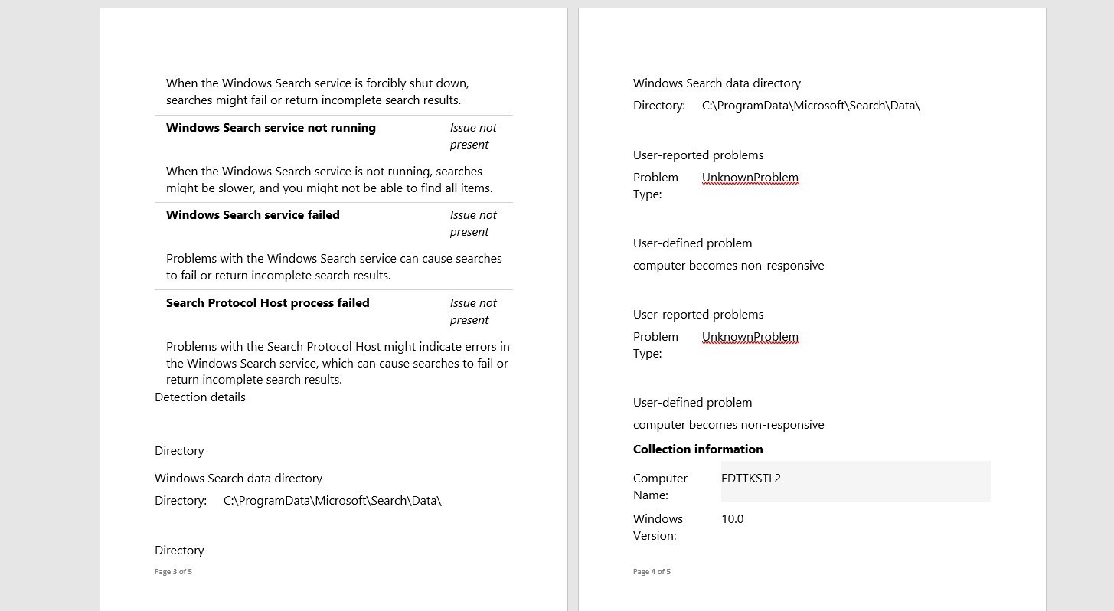The height and width of the screenshot is (611, 1114).
Task: Click the computer name 'FDTTKSTL2'
Action: pyautogui.click(x=751, y=479)
